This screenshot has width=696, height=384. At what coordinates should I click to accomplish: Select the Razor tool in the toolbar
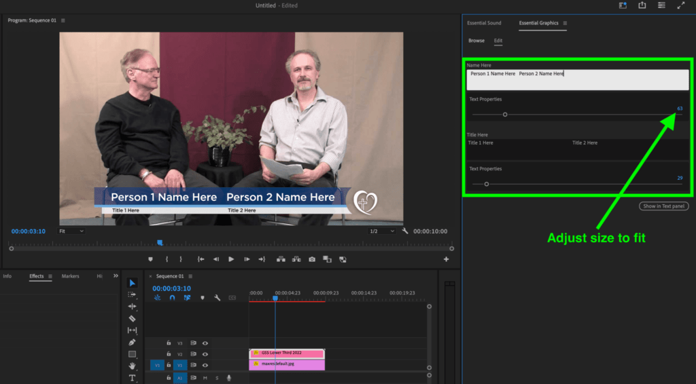pyautogui.click(x=132, y=318)
